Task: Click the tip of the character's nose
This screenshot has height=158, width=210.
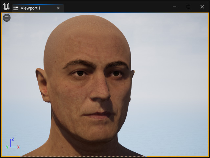Action: coord(101,96)
